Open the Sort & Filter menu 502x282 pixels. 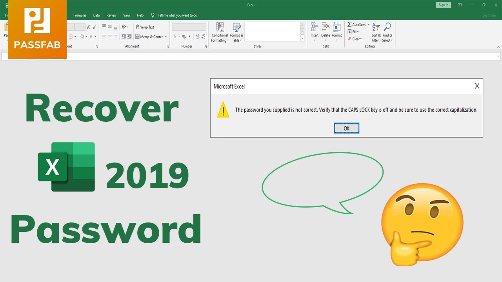[376, 32]
